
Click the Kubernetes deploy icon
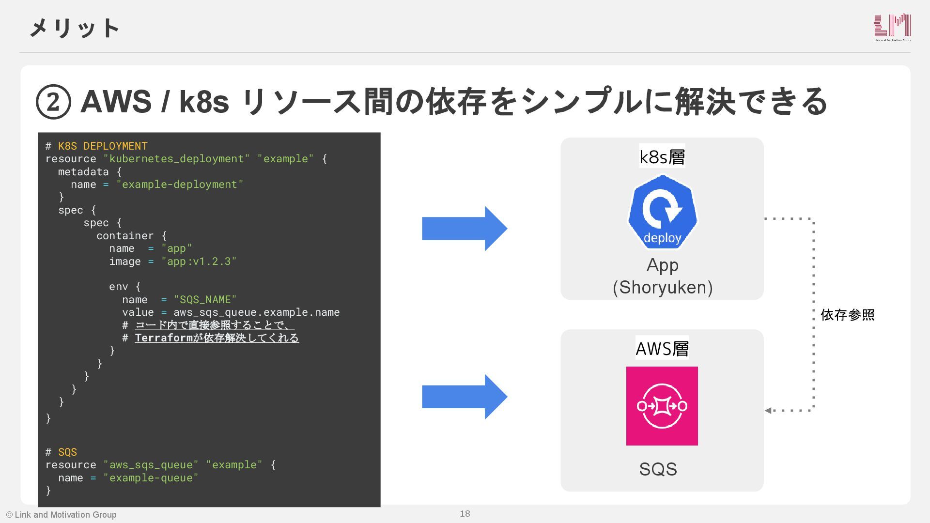coord(662,212)
